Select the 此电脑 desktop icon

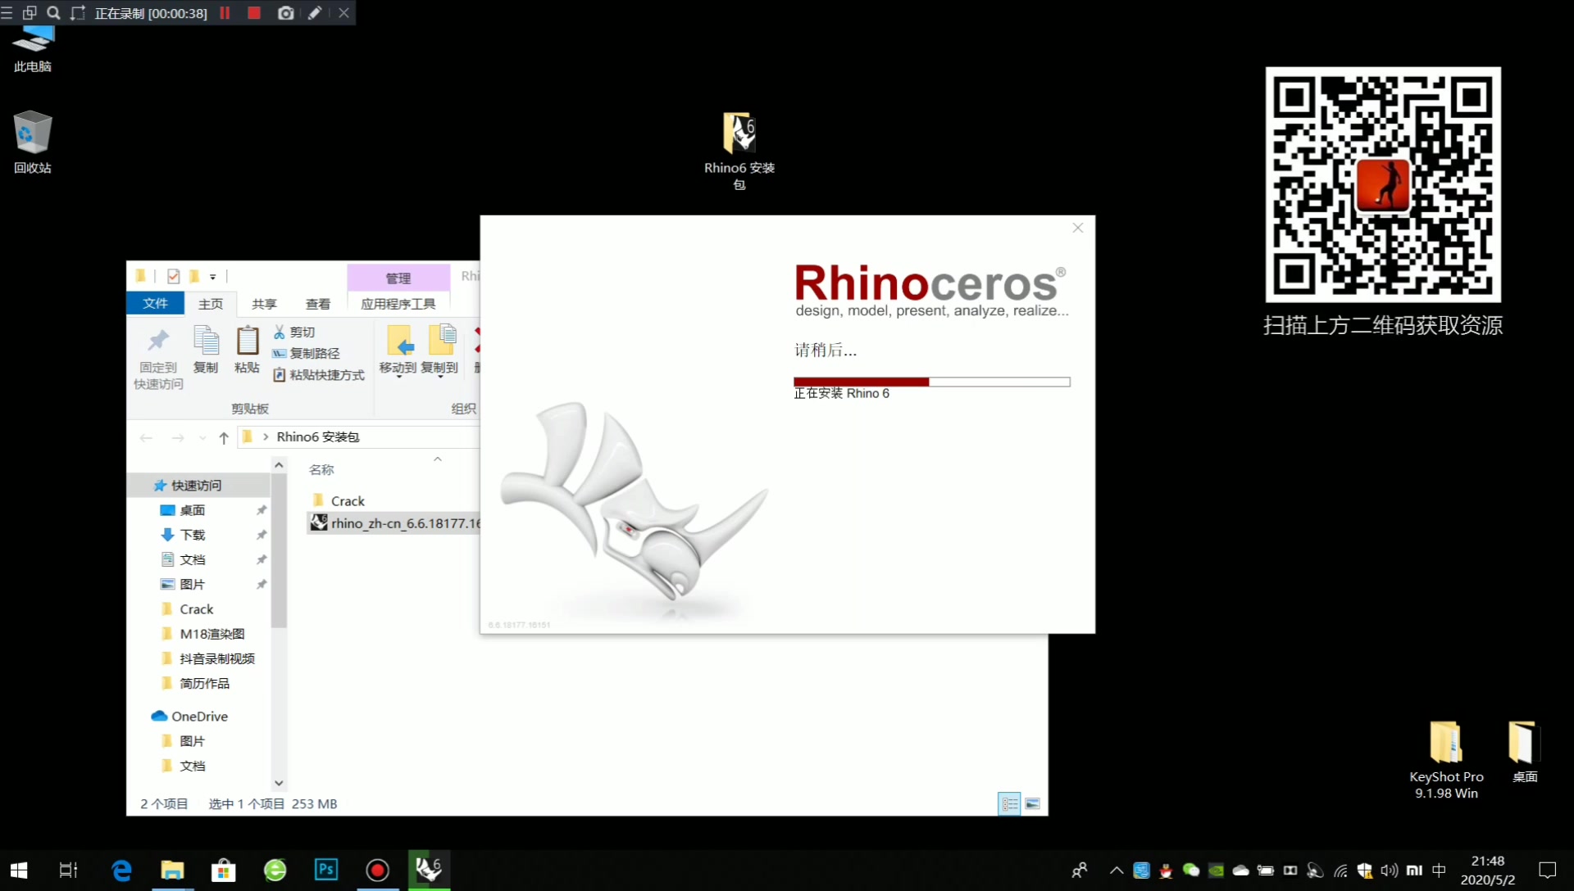coord(33,49)
